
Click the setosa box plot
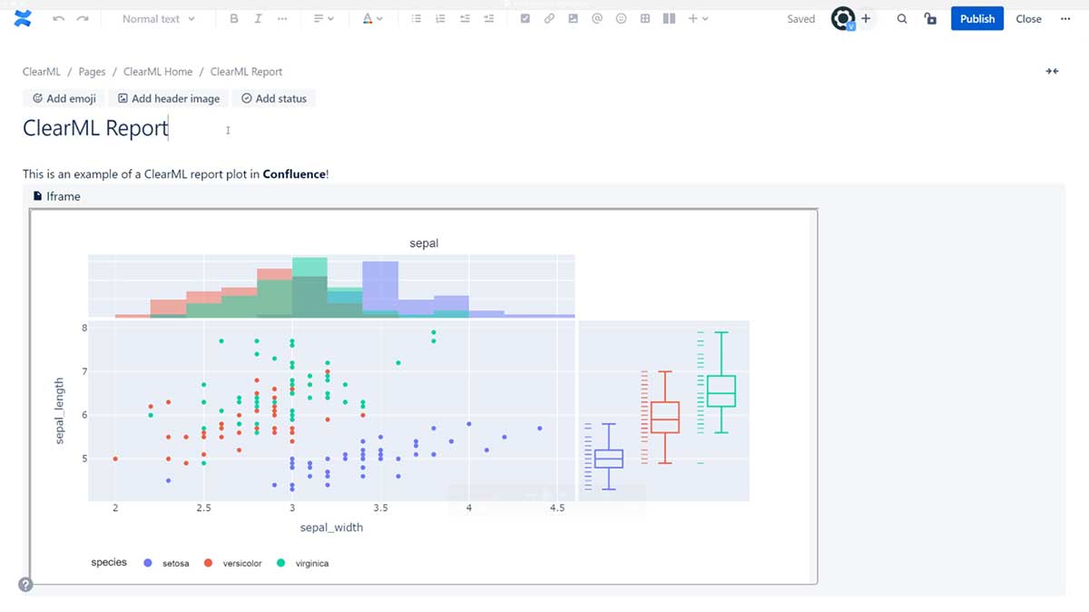click(x=609, y=457)
